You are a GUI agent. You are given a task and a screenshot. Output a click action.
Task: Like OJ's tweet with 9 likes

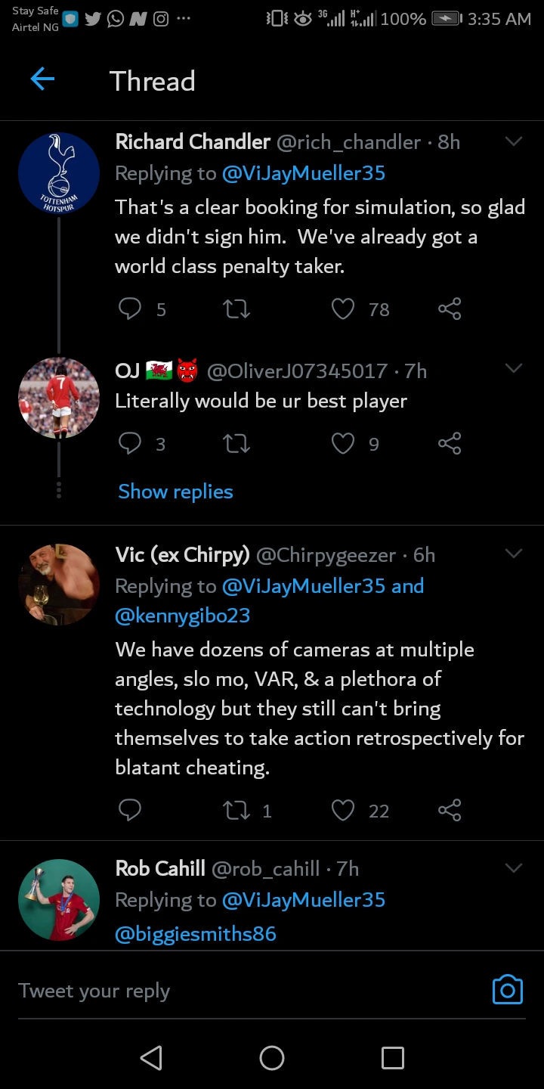pyautogui.click(x=343, y=443)
